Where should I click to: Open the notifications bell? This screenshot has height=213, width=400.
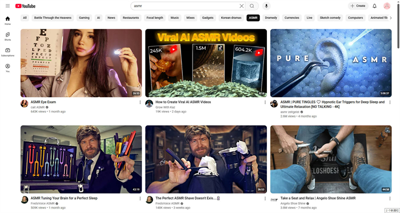[x=374, y=6]
